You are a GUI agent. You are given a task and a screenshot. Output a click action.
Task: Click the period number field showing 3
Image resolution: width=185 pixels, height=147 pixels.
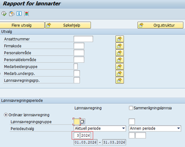click(x=77, y=135)
